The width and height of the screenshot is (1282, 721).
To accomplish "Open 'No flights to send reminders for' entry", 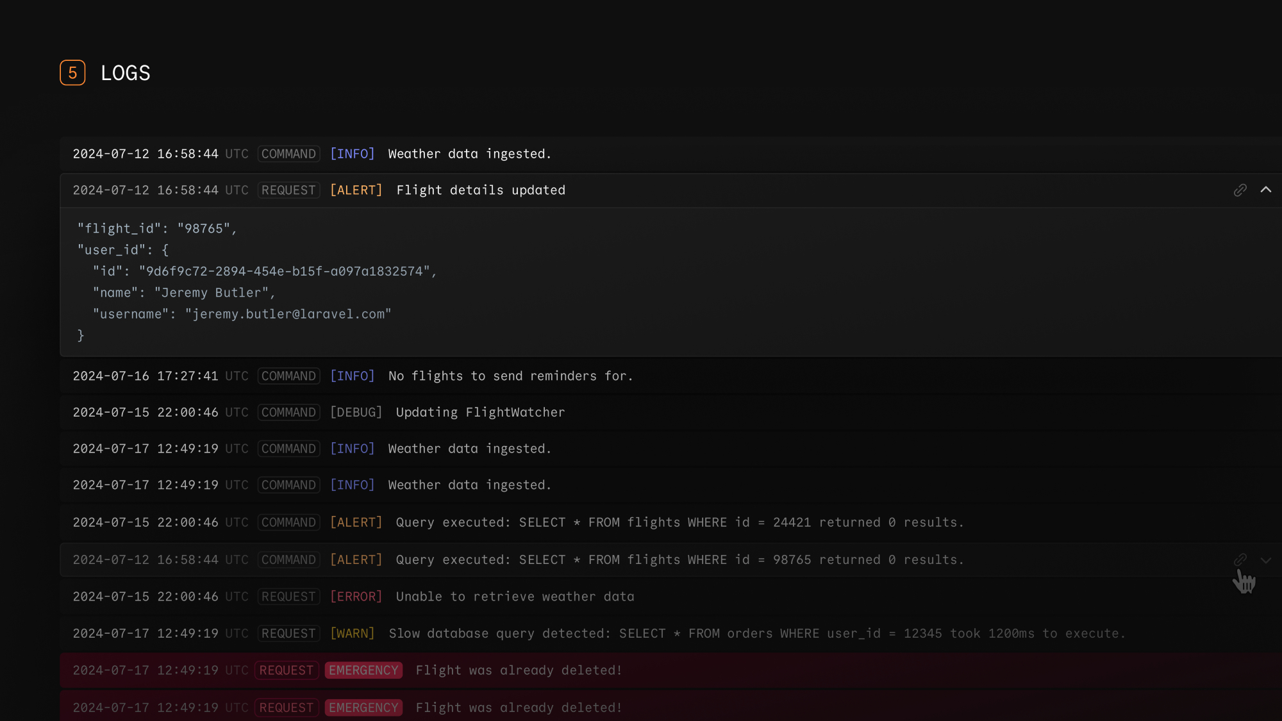I will pyautogui.click(x=510, y=376).
